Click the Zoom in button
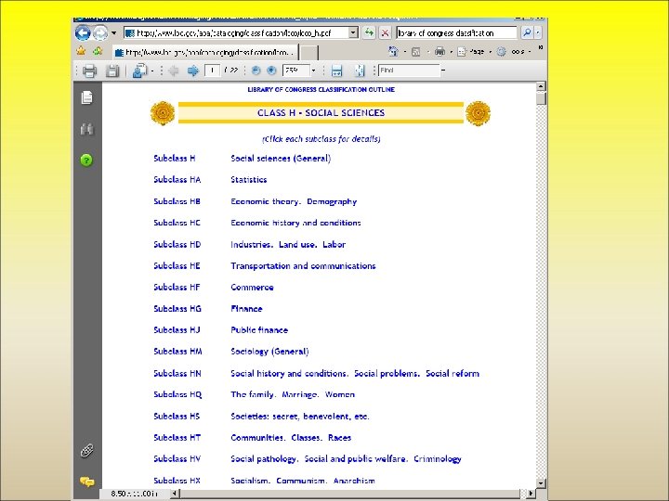The height and width of the screenshot is (501, 669). [271, 71]
